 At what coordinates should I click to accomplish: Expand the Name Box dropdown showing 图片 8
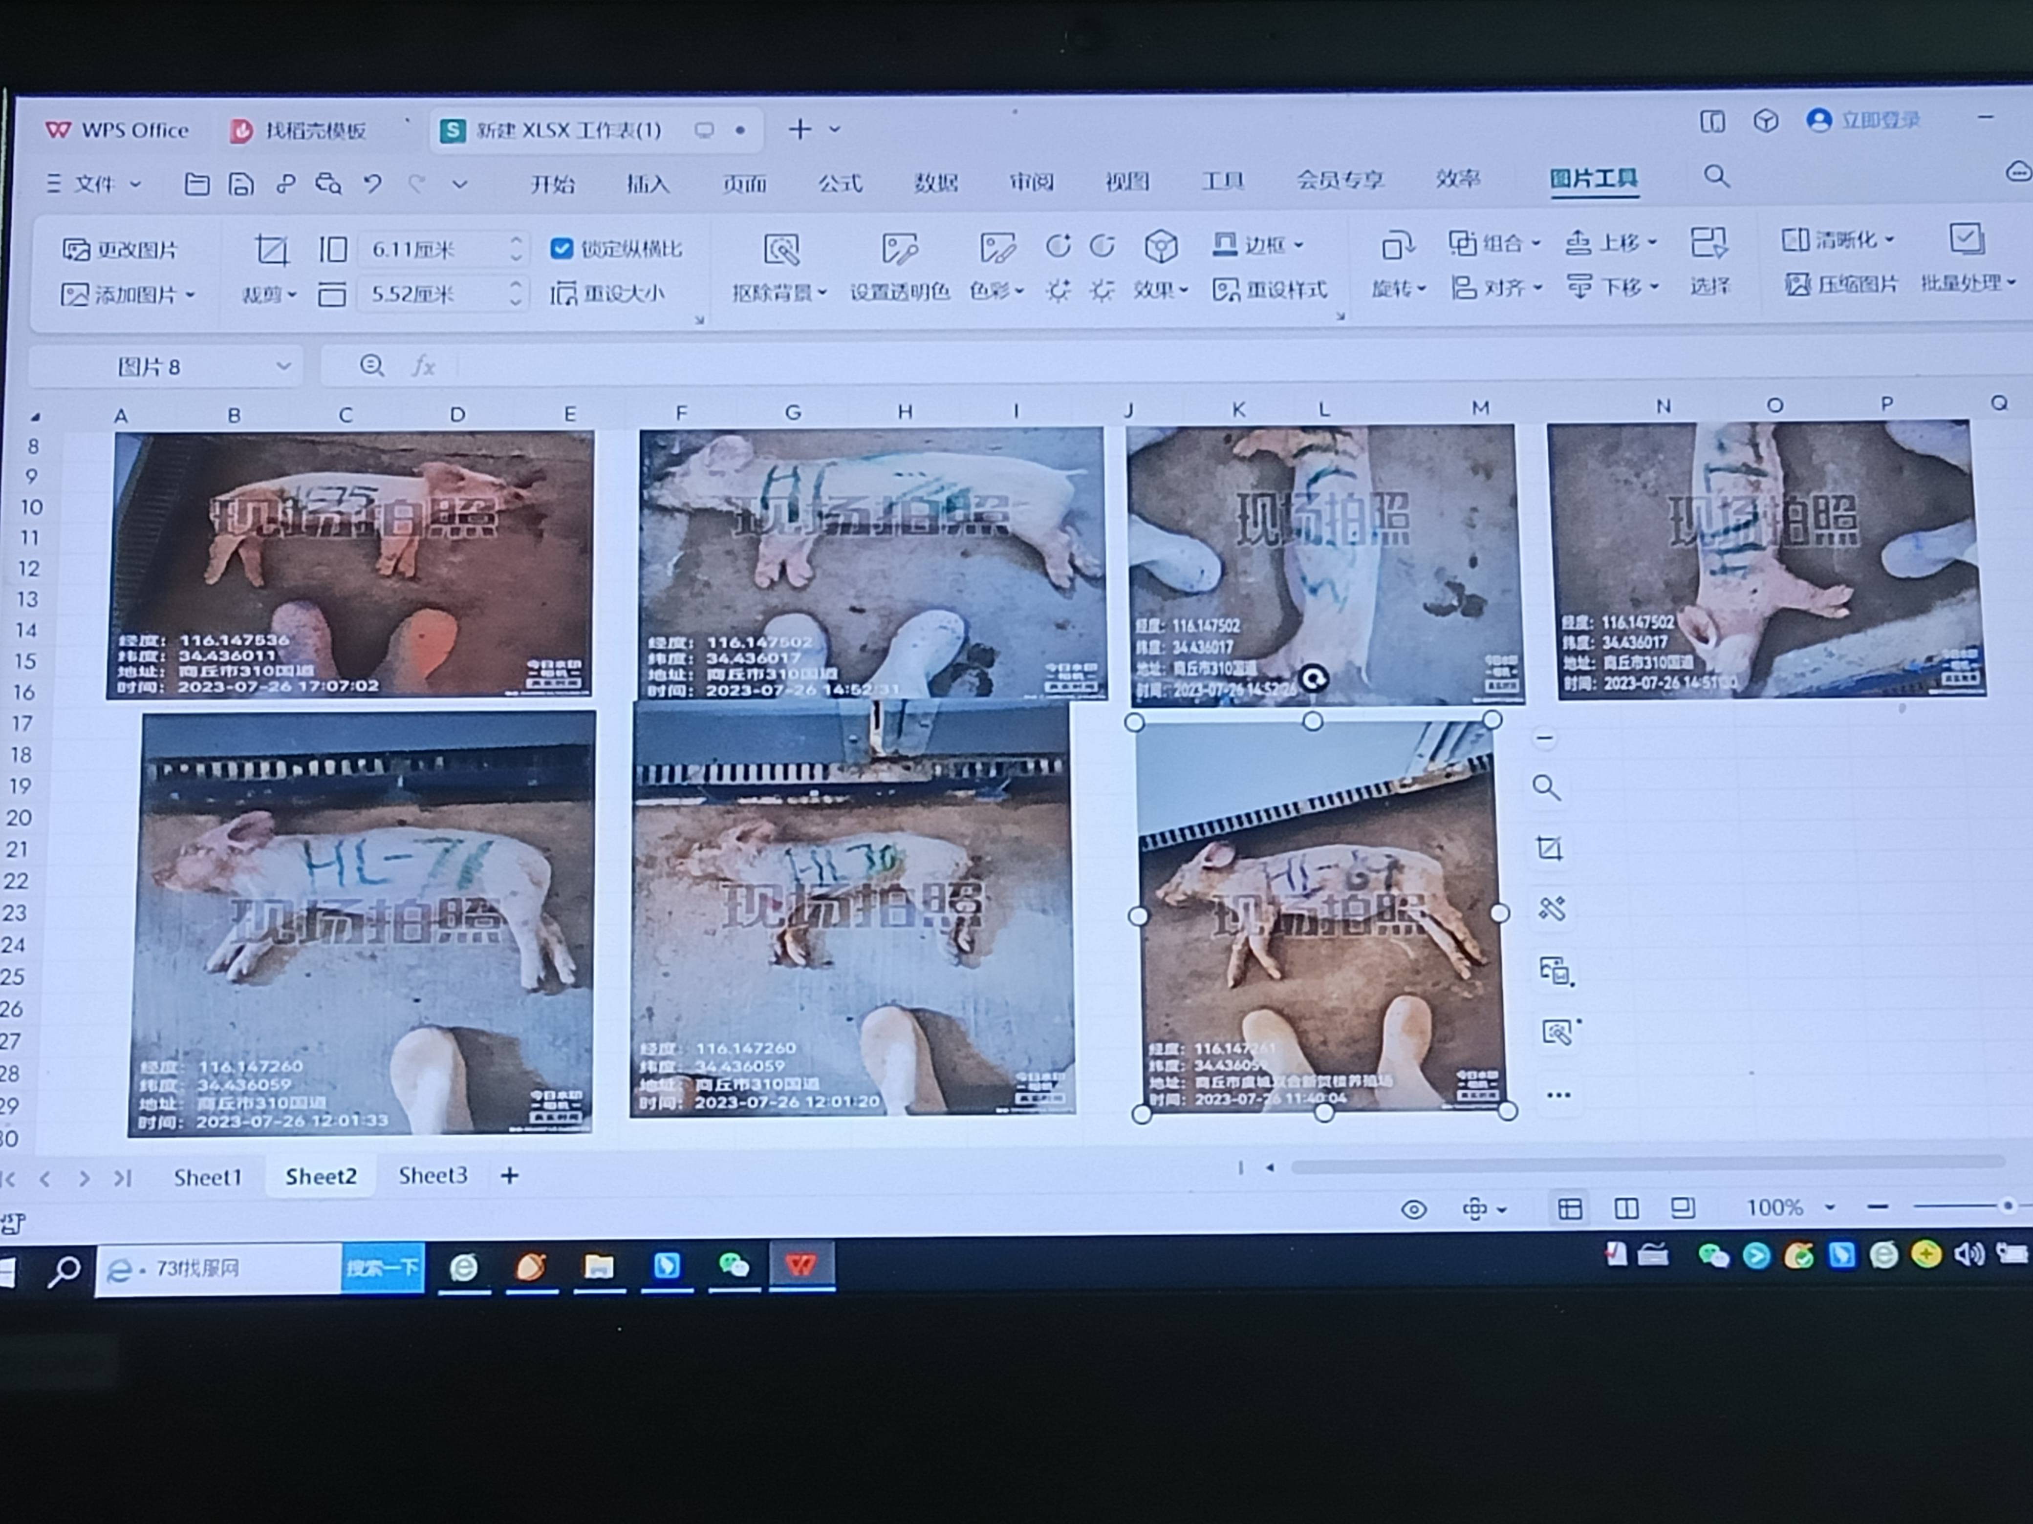coord(284,366)
